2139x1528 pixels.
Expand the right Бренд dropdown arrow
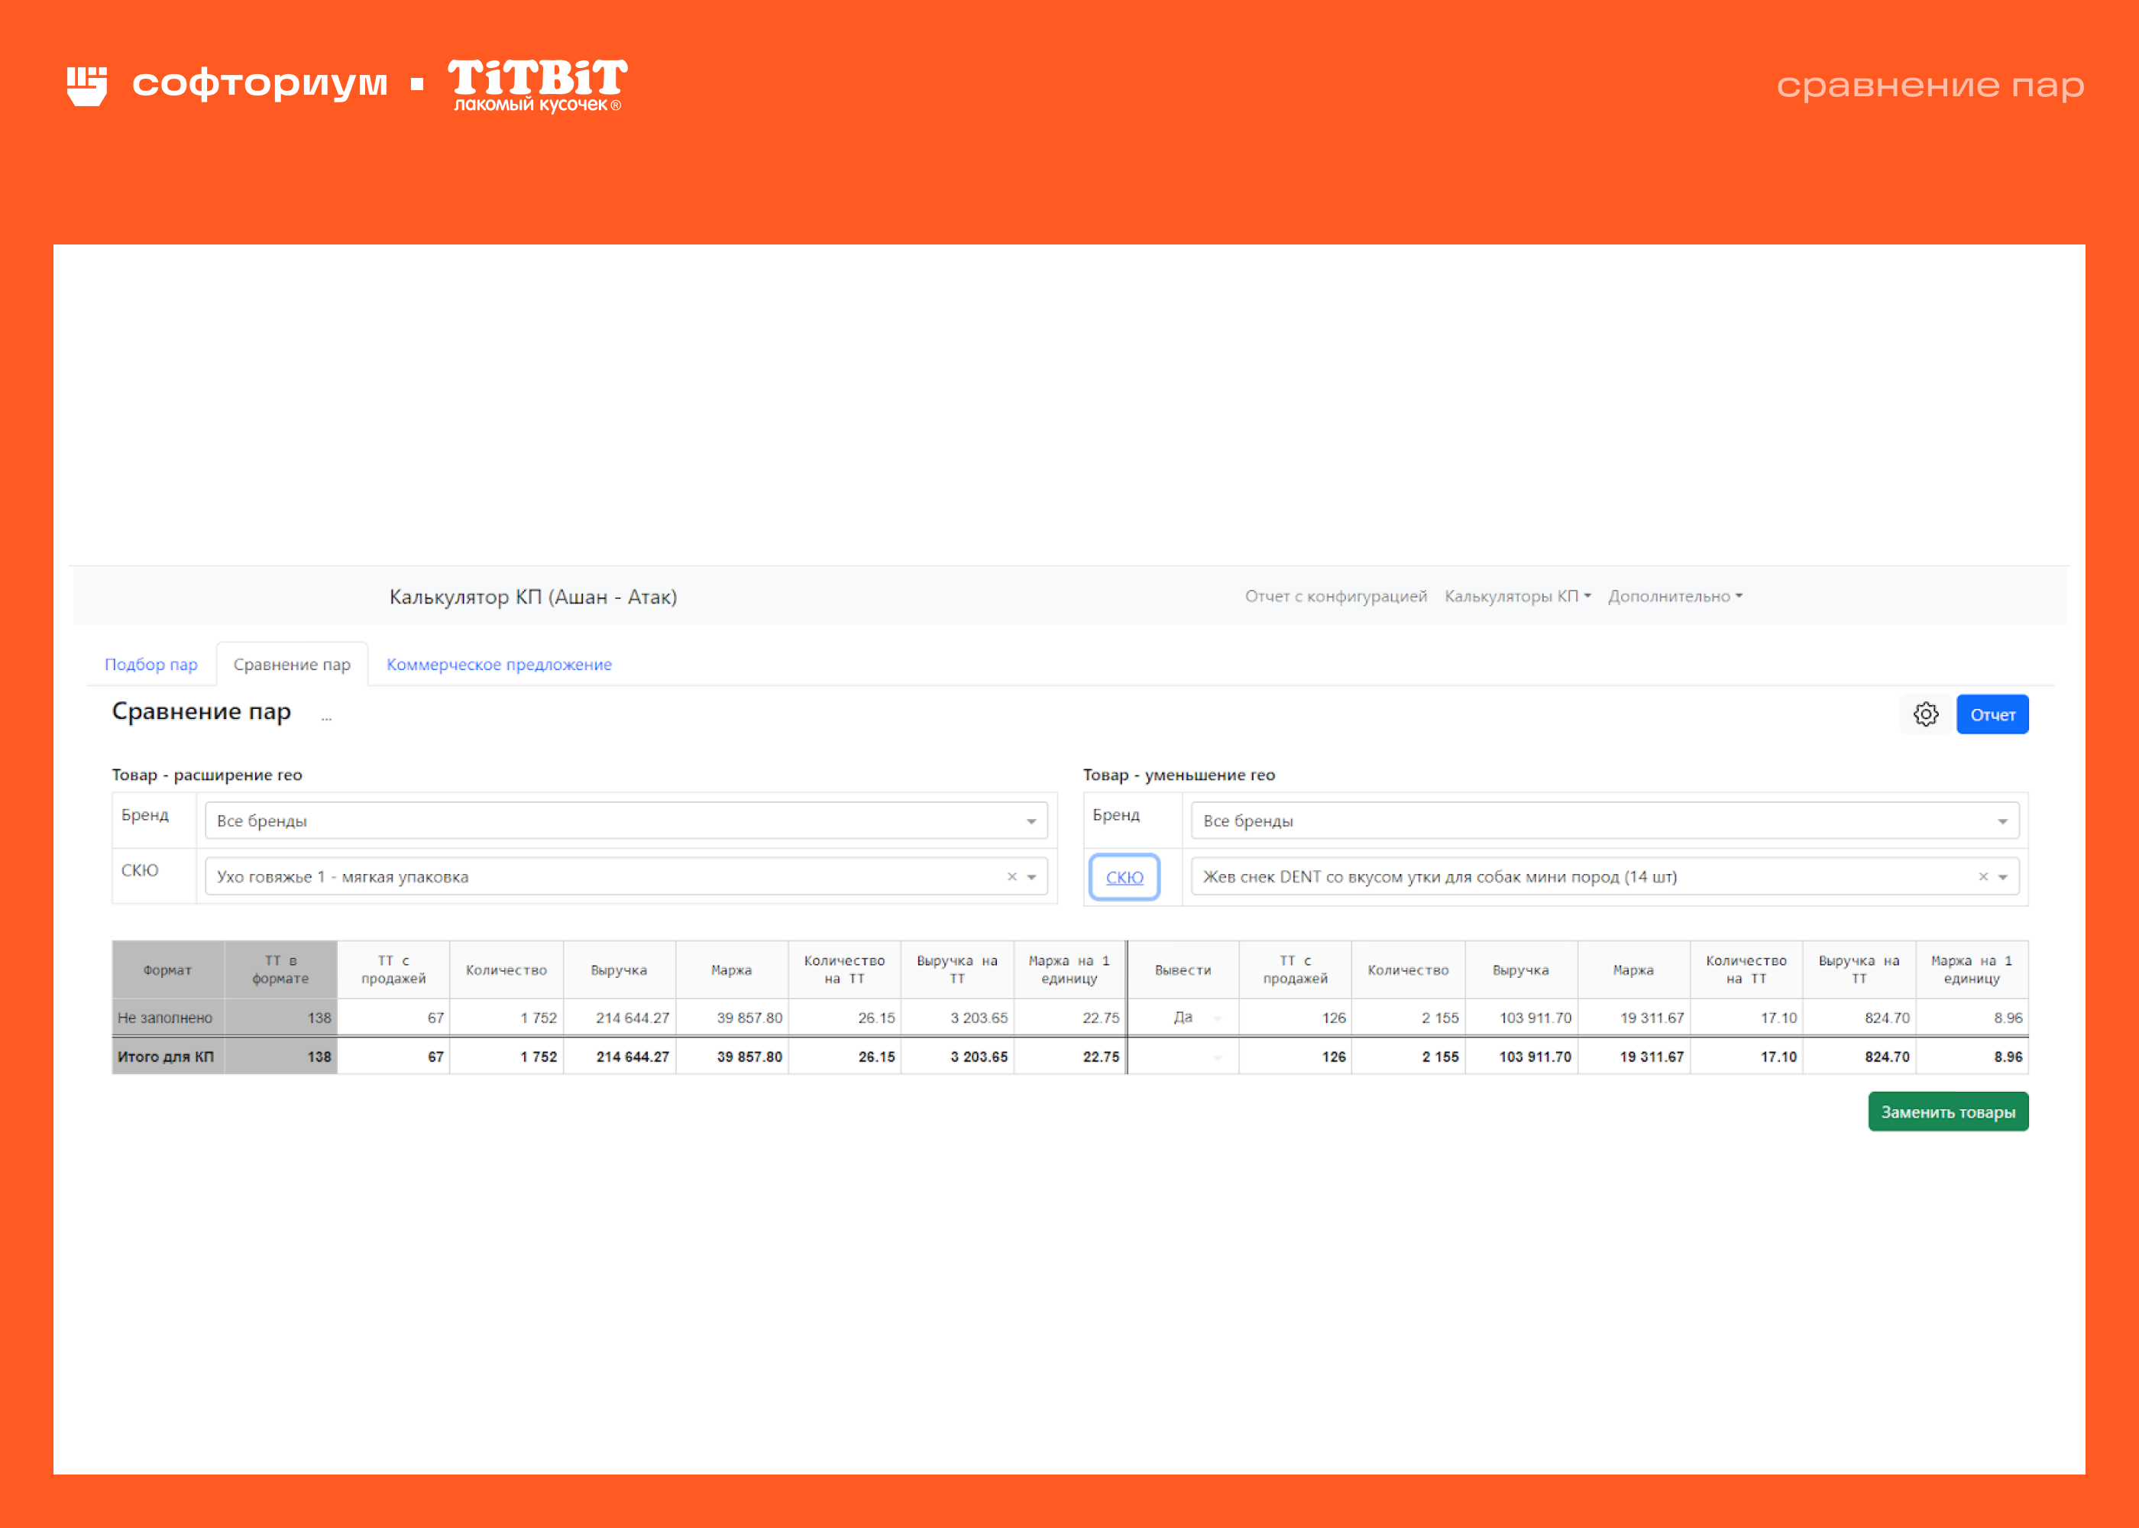2002,821
